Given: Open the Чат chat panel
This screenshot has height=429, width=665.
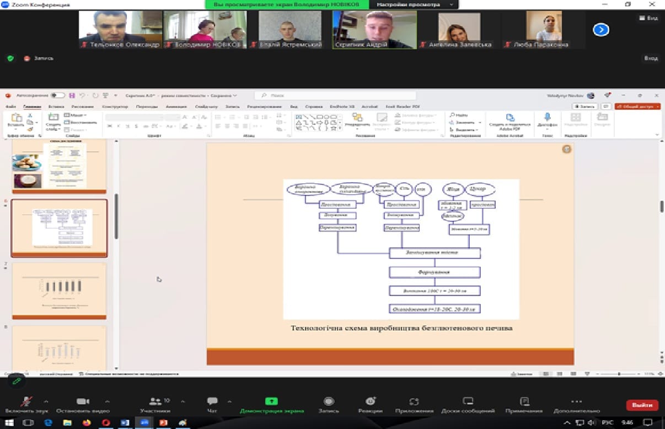Looking at the screenshot, I should pyautogui.click(x=212, y=402).
